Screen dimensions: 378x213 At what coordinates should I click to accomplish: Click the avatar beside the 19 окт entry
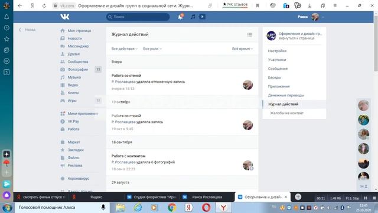(x=247, y=125)
